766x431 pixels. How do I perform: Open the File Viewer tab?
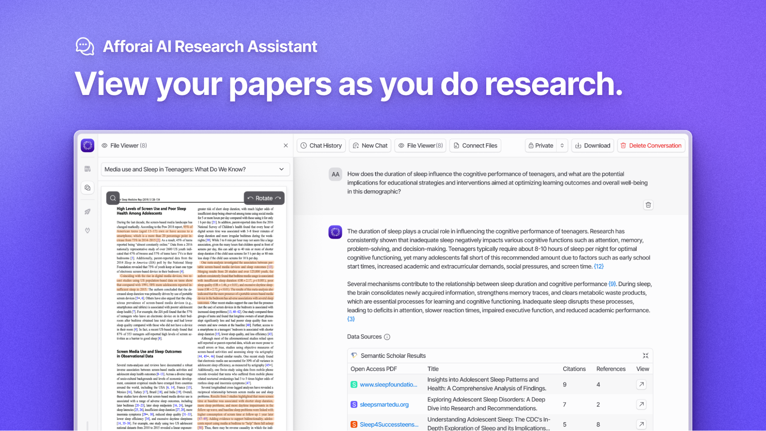pyautogui.click(x=420, y=145)
